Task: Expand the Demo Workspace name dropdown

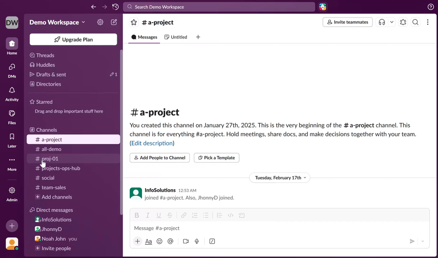Action: 57,22
